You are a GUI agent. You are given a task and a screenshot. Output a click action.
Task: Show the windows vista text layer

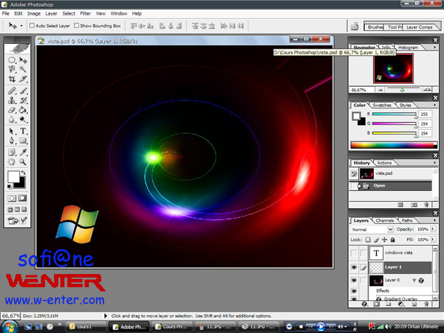354,253
